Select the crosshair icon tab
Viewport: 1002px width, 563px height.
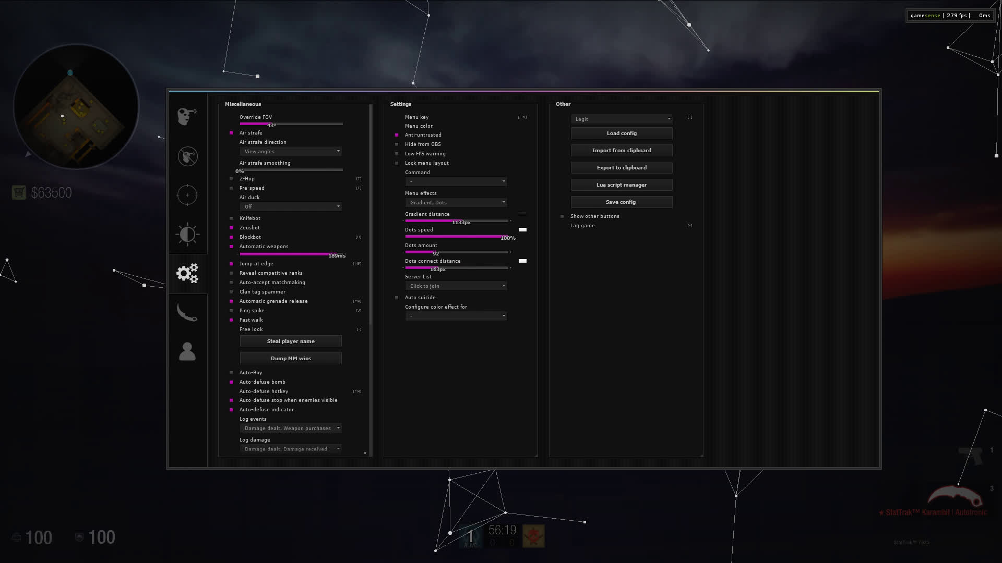[x=187, y=195]
